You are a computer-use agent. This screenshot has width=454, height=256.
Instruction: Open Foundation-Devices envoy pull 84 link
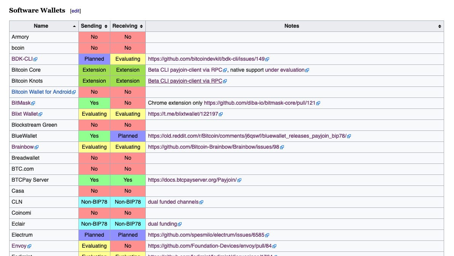click(210, 246)
